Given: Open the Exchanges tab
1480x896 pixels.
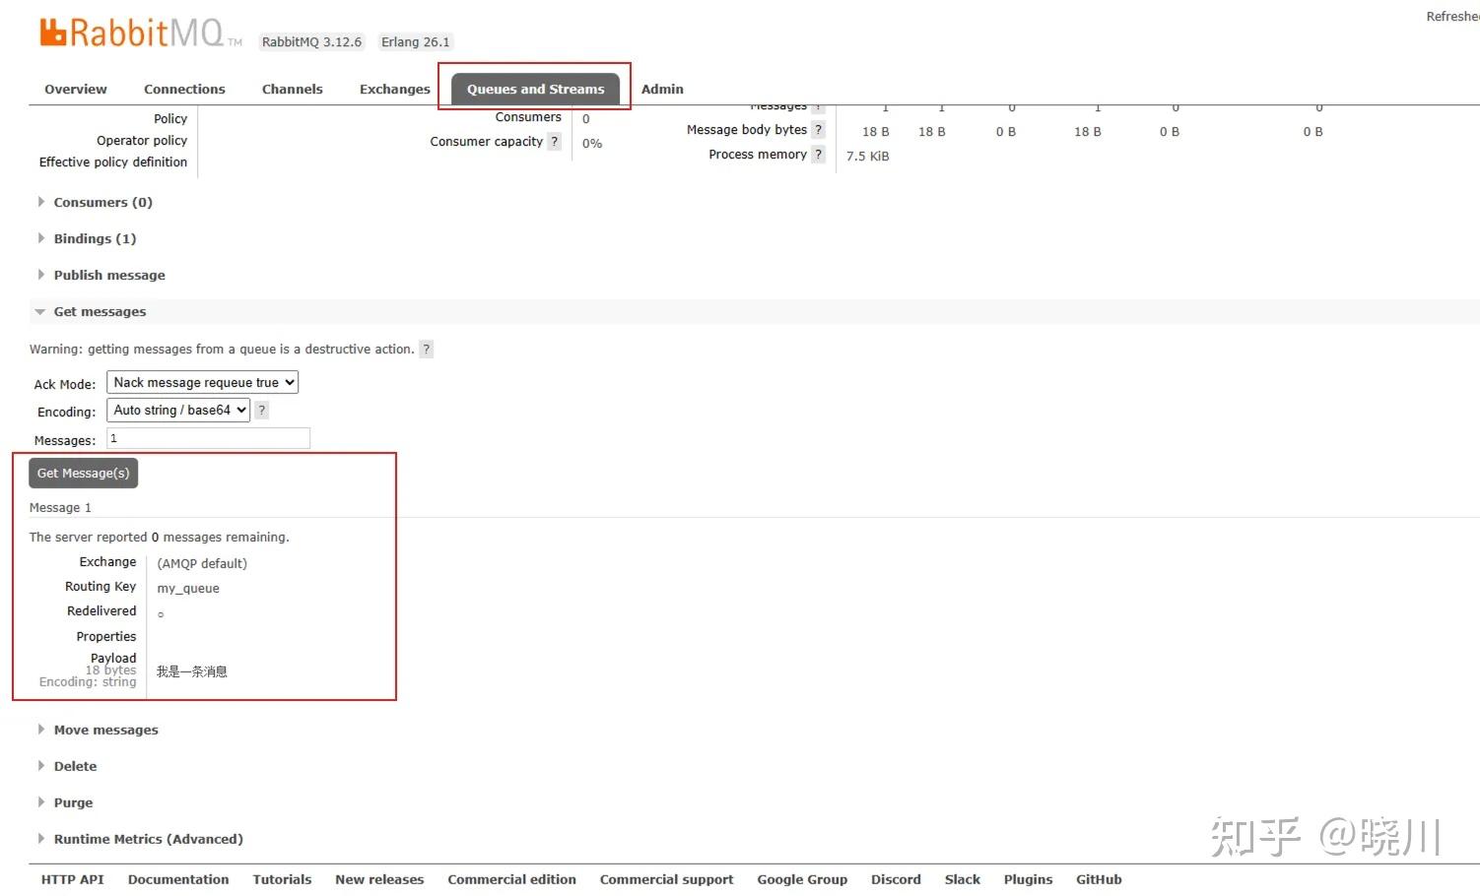Looking at the screenshot, I should (395, 89).
